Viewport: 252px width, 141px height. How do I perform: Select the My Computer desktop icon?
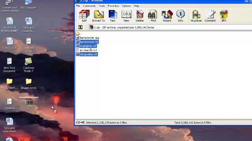coord(28,5)
